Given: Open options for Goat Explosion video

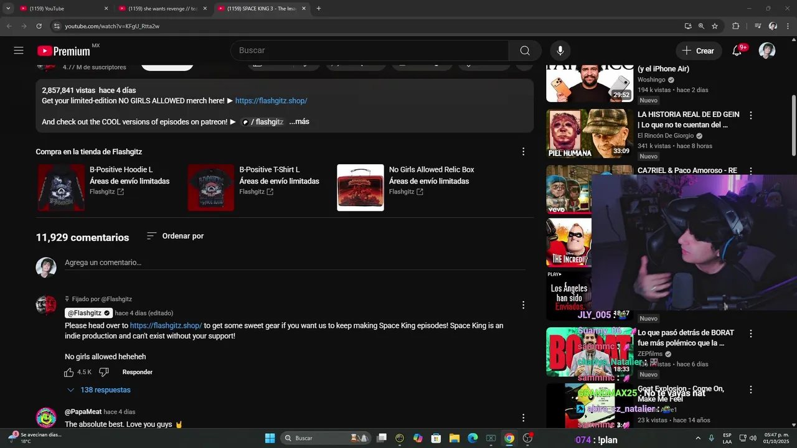Looking at the screenshot, I should 751,390.
